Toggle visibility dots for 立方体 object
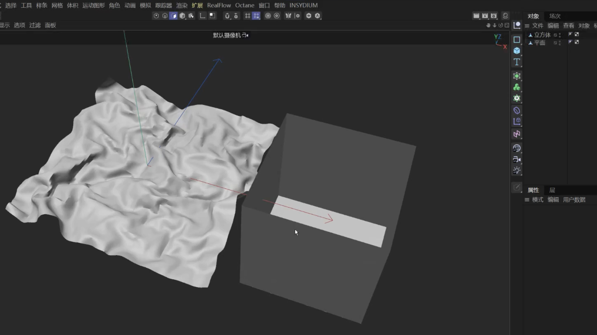The image size is (597, 335). [560, 35]
